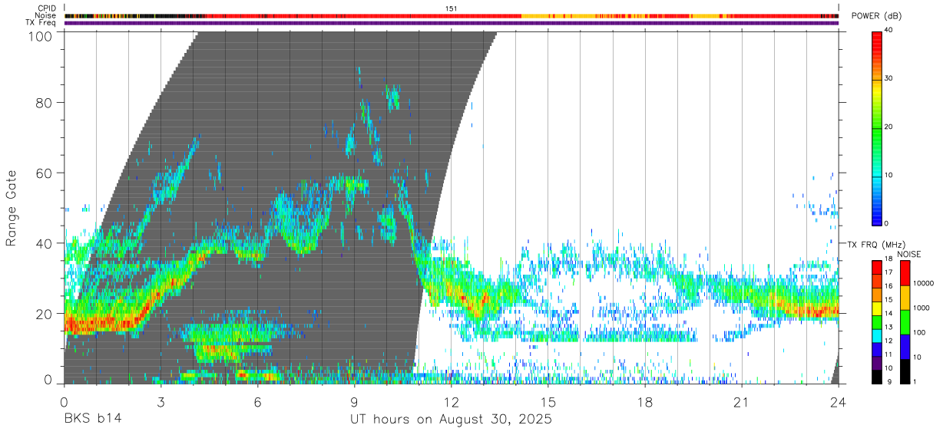Click the UT hours on August 30, 2025 title
The width and height of the screenshot is (943, 435).
pos(452,420)
